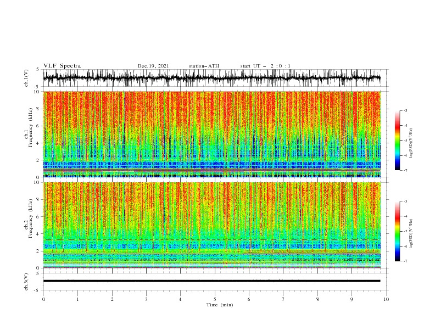Click the '-7' tick on ch.2 colorbar
Screen dimensions: 435x336
pyautogui.click(x=405, y=261)
